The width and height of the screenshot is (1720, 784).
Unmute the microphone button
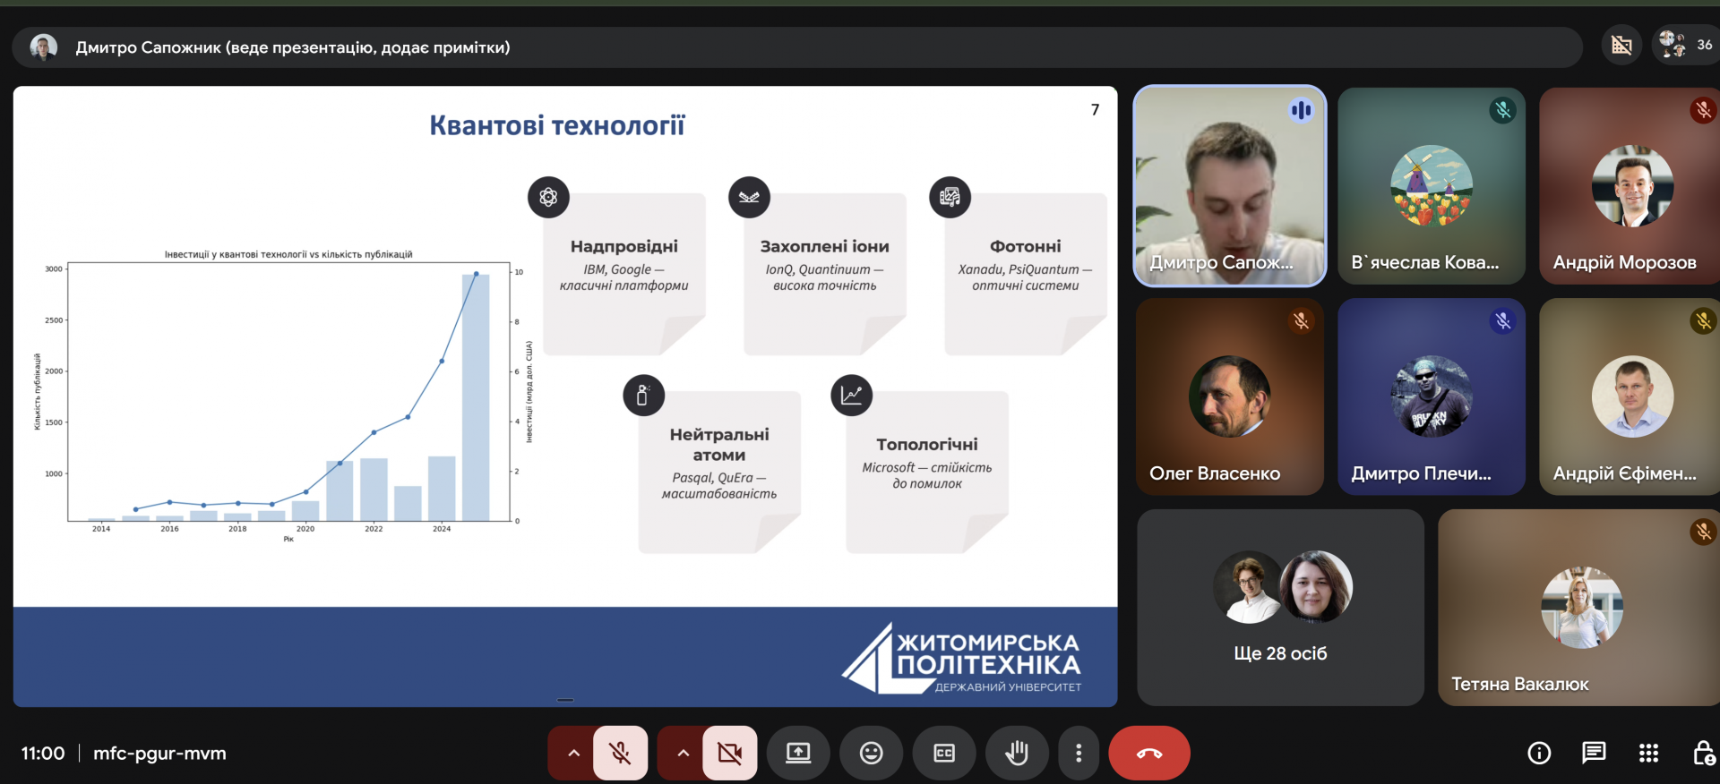tap(620, 753)
